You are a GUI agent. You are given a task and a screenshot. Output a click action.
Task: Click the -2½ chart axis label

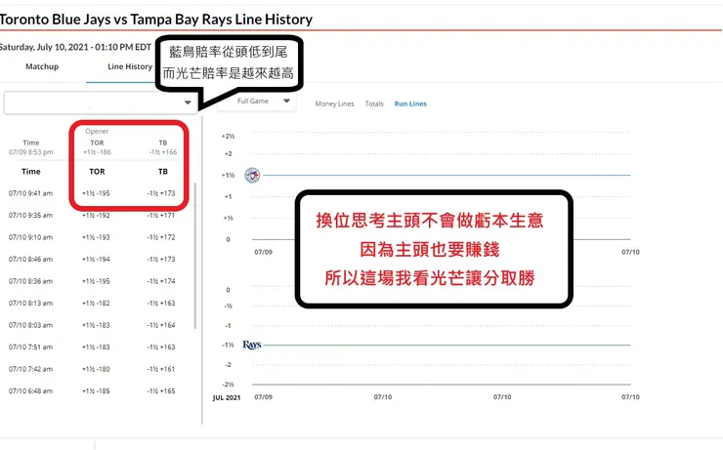pos(228,385)
